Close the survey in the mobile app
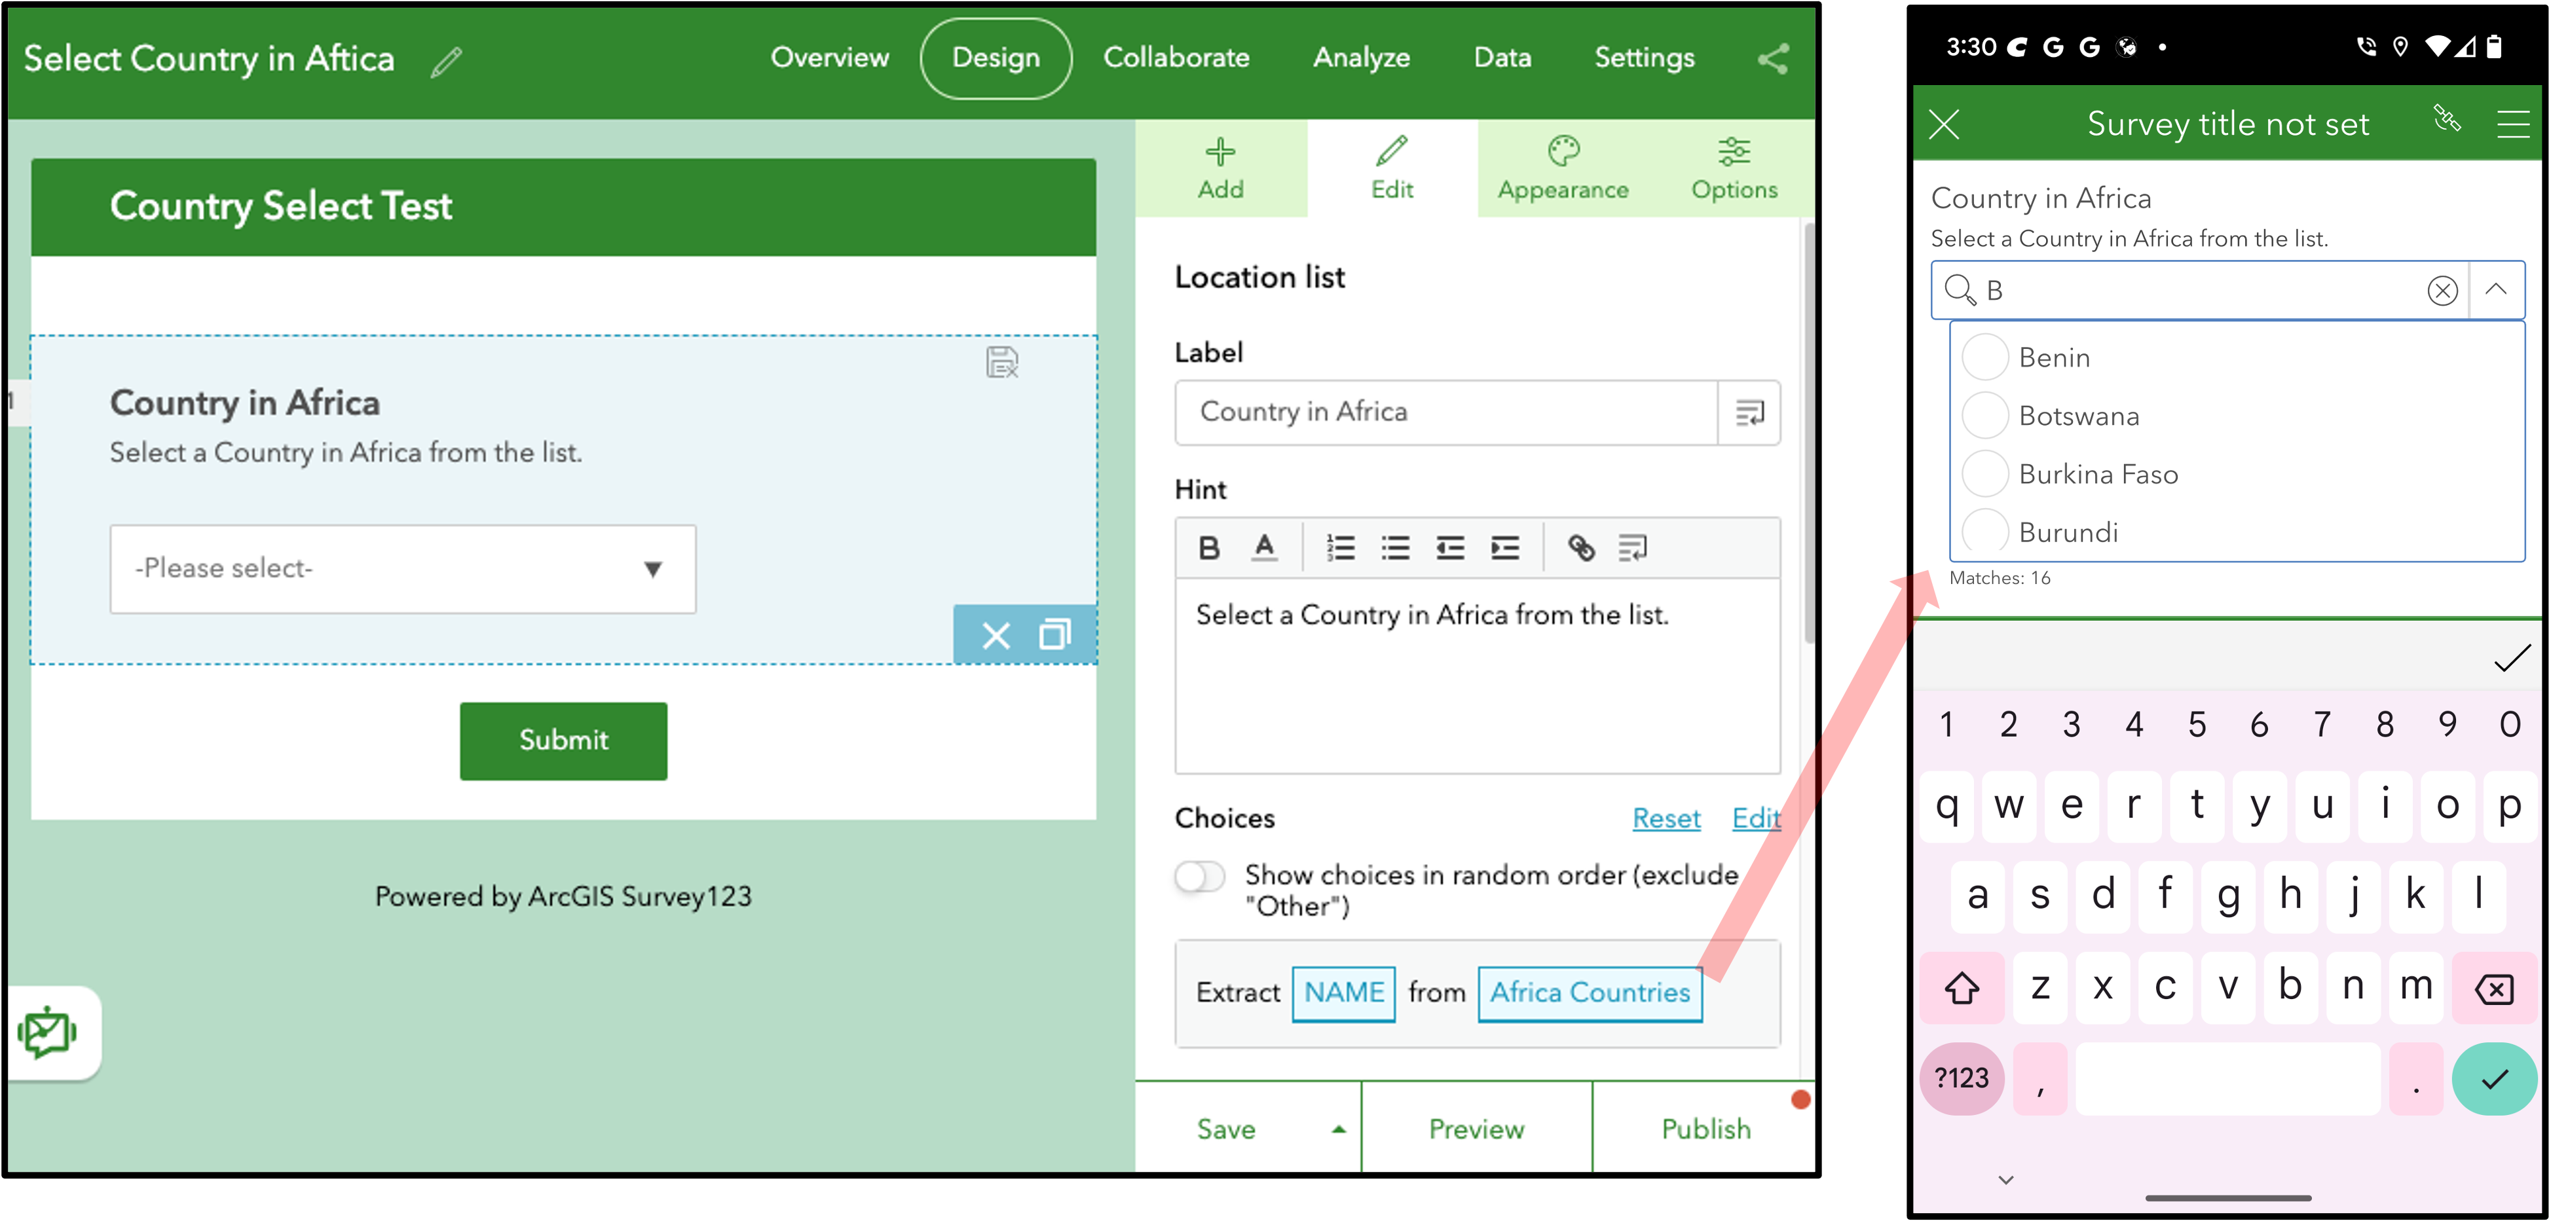Viewport: 2551px width, 1221px height. pyautogui.click(x=1944, y=125)
